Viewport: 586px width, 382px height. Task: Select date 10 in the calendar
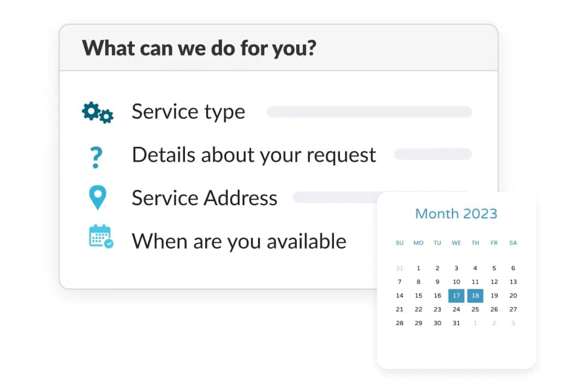456,282
